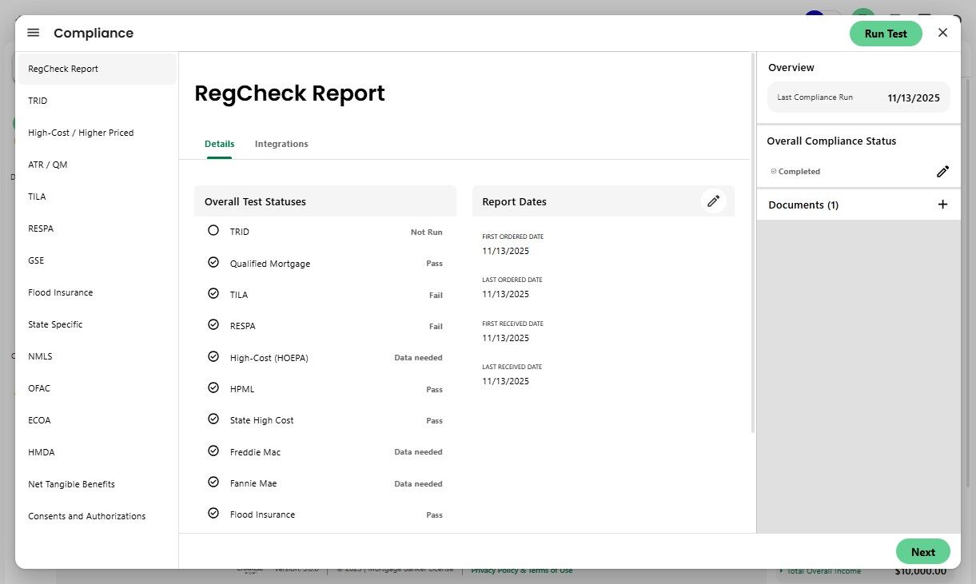Click the Flood Insurance status check icon
The width and height of the screenshot is (976, 584).
(213, 513)
